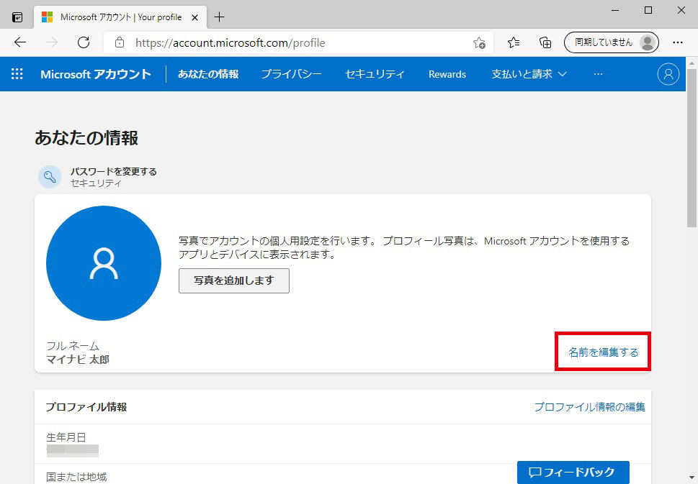The width and height of the screenshot is (698, 484).
Task: Reload the current page
Action: tap(84, 42)
